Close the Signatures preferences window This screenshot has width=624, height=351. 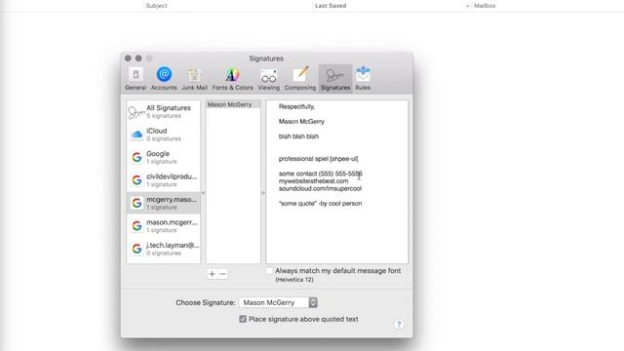coord(128,58)
